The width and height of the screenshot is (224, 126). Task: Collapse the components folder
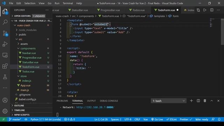31,48
